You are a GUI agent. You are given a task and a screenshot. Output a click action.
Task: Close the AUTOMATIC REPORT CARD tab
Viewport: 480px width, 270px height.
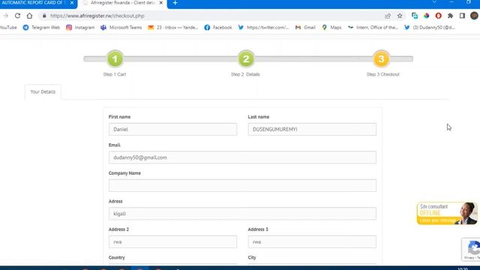pyautogui.click(x=72, y=3)
